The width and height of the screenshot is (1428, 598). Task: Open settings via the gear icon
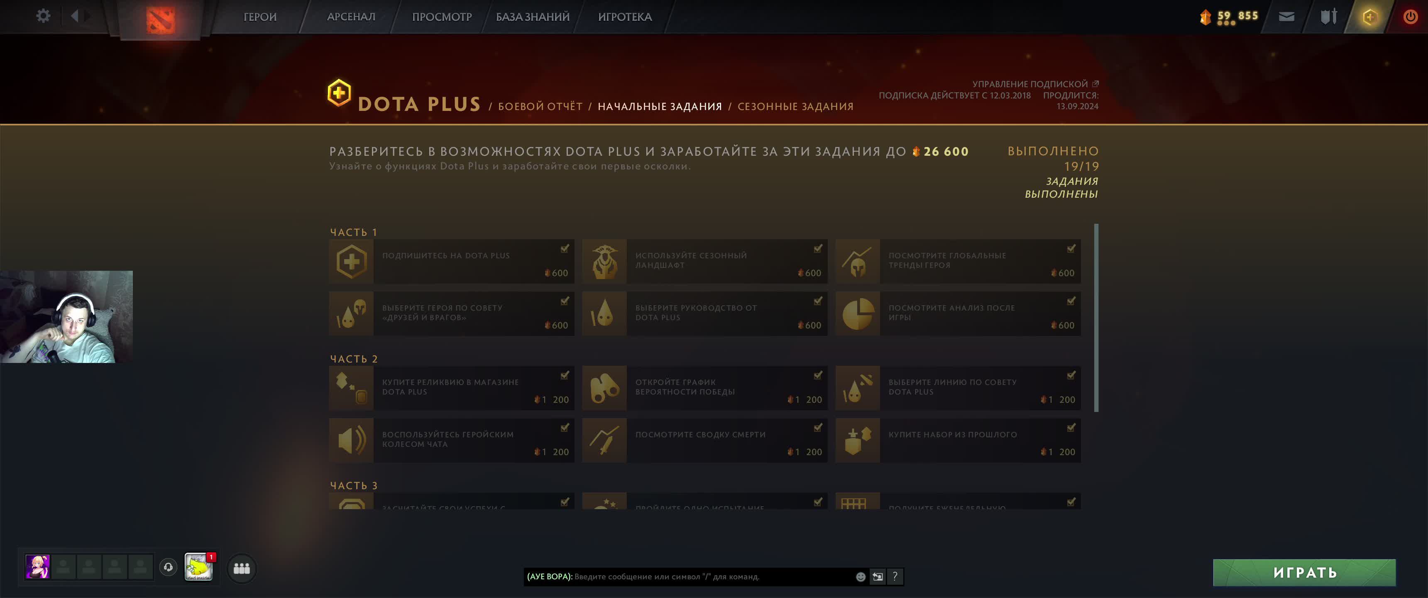point(43,15)
